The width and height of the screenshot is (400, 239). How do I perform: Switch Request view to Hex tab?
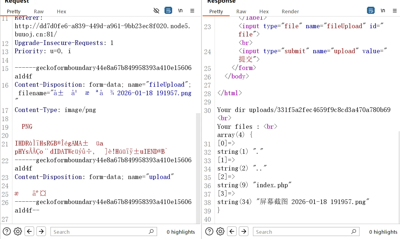(61, 11)
